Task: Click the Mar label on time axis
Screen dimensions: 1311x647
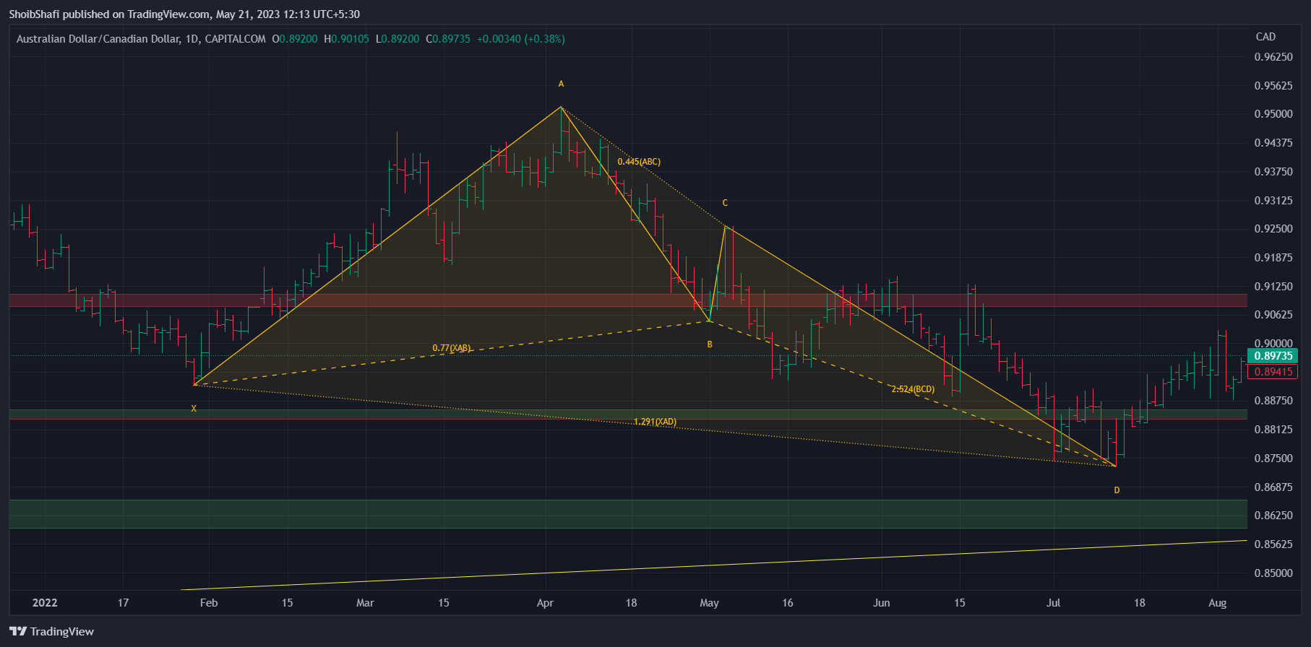Action: point(366,603)
